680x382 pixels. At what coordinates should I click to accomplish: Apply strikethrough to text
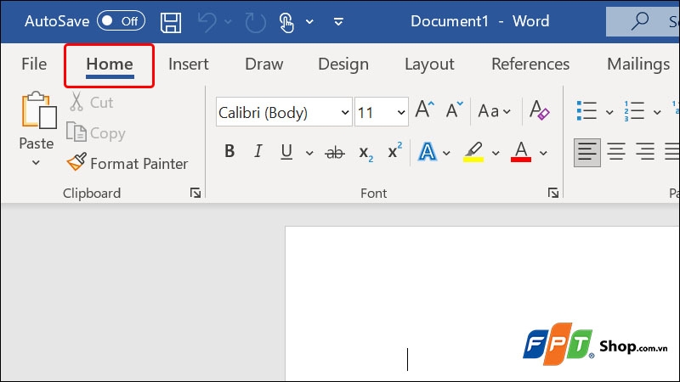tap(335, 153)
